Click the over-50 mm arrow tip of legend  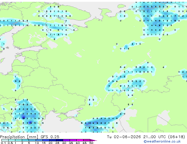(93, 140)
